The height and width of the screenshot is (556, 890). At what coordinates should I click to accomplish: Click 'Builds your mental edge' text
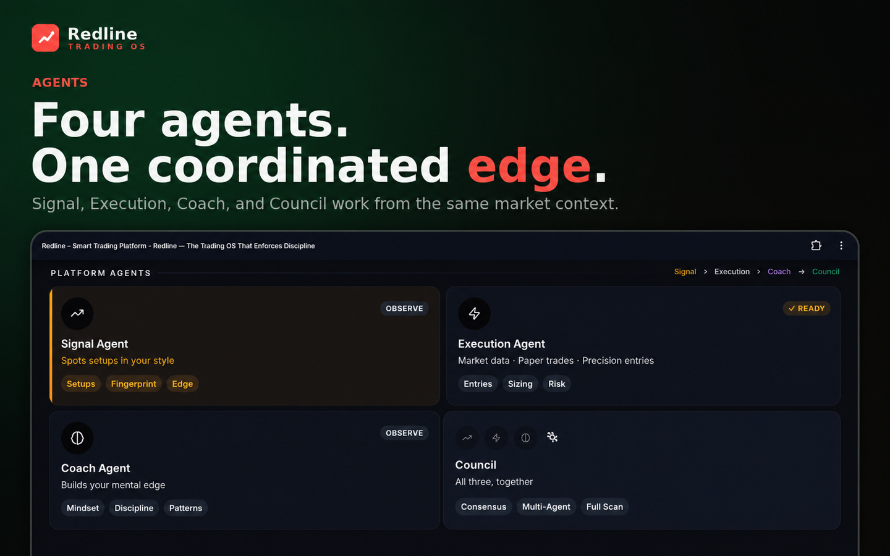click(113, 485)
